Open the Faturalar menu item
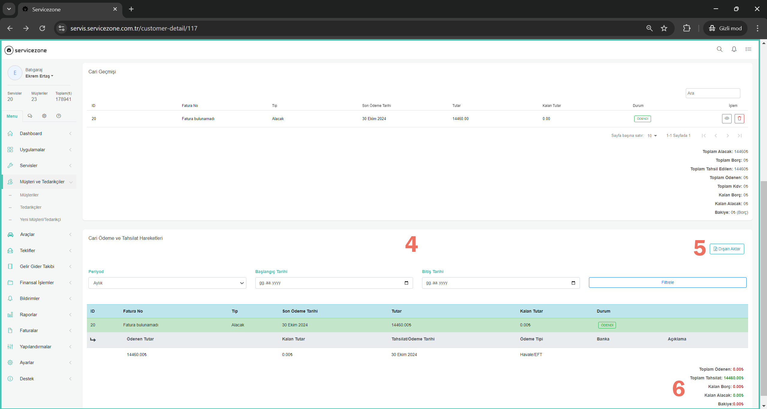This screenshot has width=767, height=409. (x=29, y=331)
